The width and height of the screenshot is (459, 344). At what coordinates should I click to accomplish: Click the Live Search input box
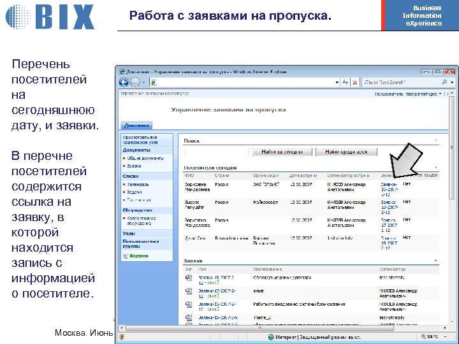401,82
